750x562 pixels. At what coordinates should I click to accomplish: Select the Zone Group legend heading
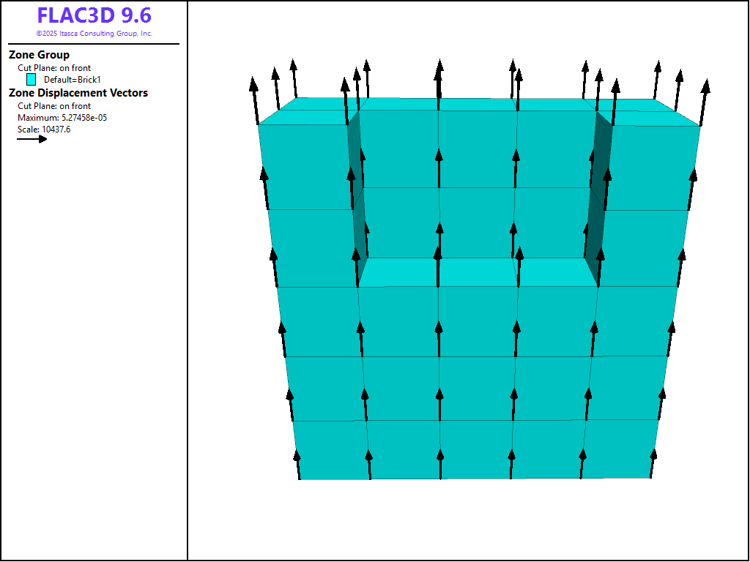[x=39, y=55]
